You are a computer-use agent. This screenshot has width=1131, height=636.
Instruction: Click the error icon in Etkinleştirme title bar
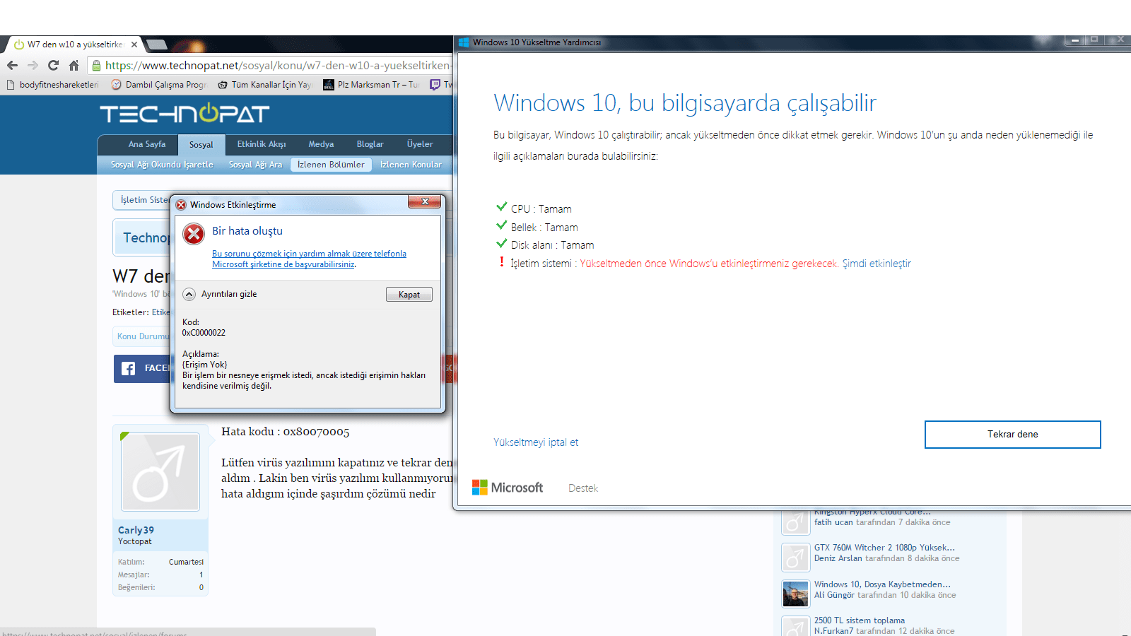click(181, 205)
